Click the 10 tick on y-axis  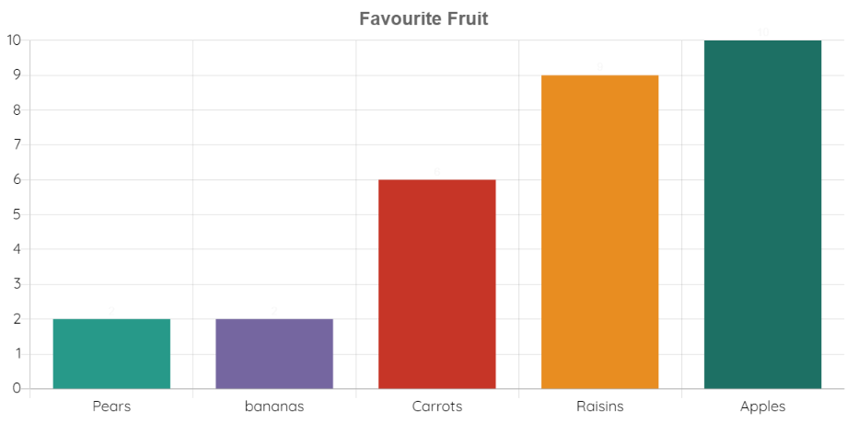pyautogui.click(x=14, y=40)
